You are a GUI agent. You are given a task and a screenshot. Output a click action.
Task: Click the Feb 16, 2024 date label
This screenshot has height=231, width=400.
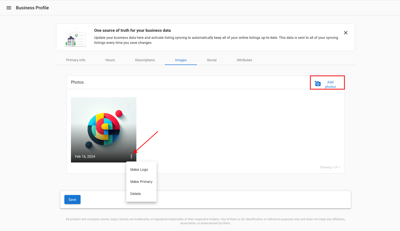[85, 156]
